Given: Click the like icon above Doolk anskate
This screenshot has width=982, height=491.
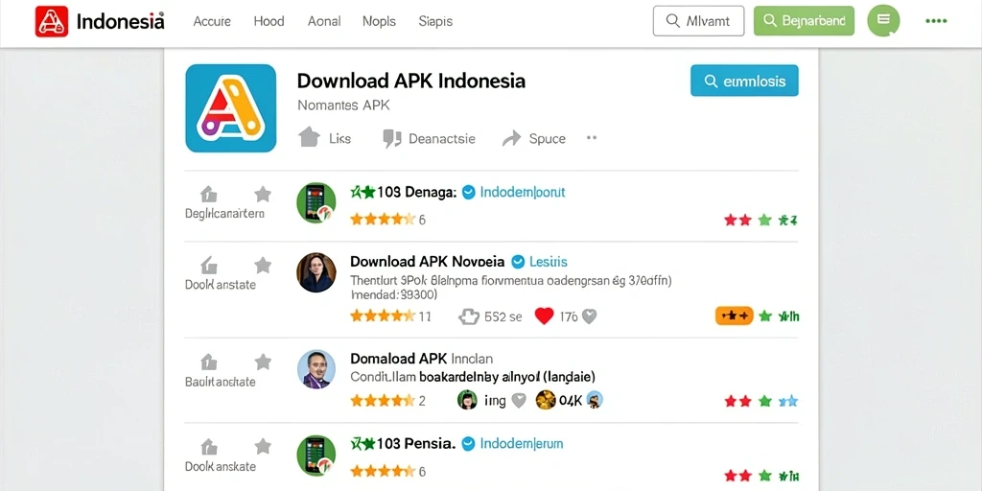Looking at the screenshot, I should 208,447.
